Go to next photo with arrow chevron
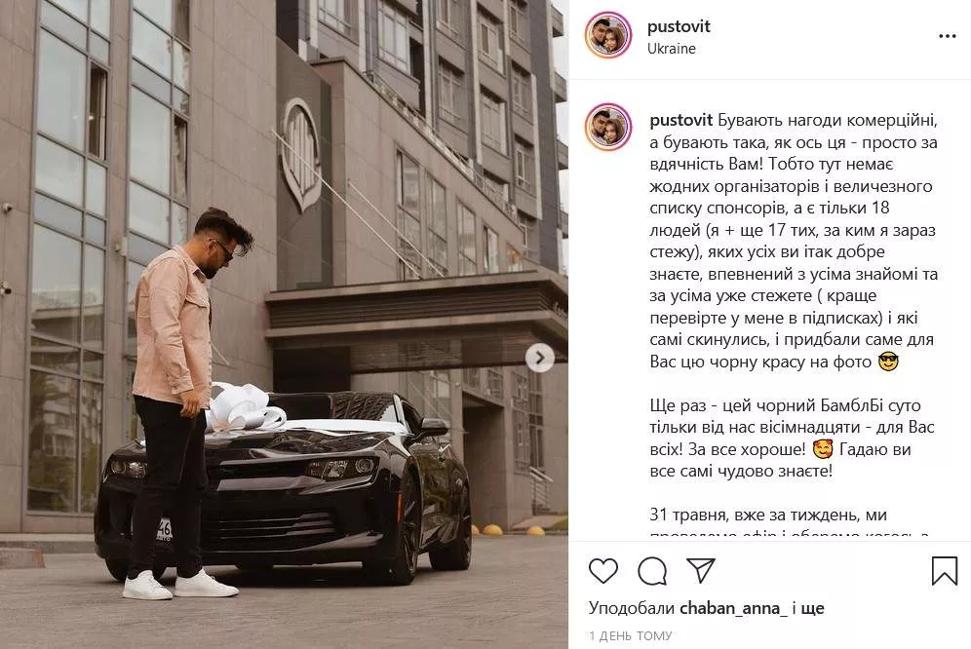The image size is (971, 649). tap(540, 358)
